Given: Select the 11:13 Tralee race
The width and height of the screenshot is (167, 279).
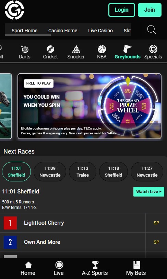Looking at the screenshot, I should [x=83, y=171].
